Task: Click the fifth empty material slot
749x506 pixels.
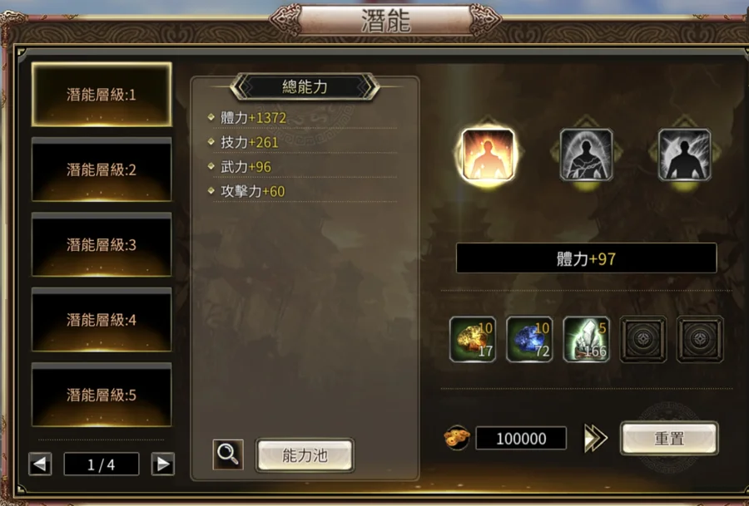Action: 700,339
